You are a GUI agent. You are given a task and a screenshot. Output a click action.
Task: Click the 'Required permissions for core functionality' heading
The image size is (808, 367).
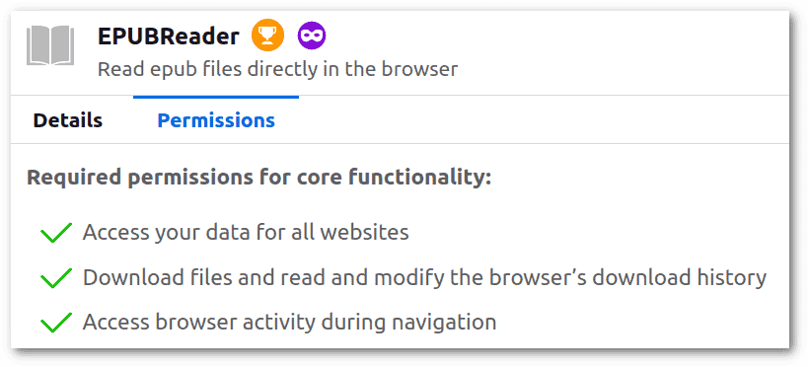tap(259, 178)
